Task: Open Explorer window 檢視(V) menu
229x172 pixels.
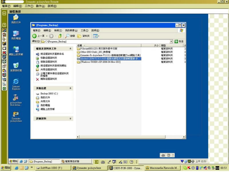Action: coord(58,30)
